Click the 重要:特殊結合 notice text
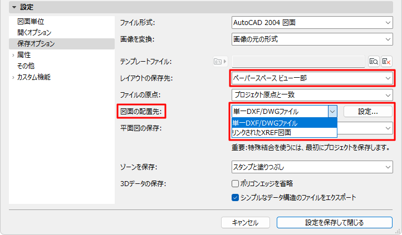The height and width of the screenshot is (235, 402). (311, 148)
